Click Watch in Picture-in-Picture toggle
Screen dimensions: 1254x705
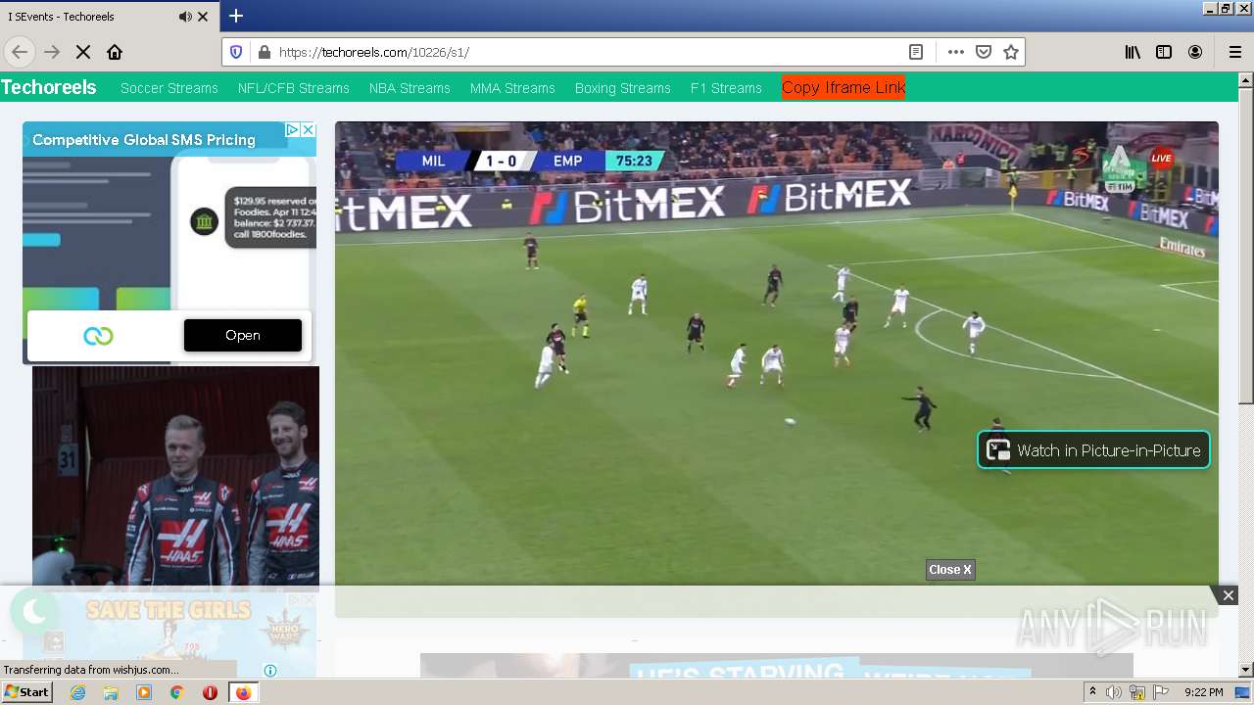[x=1094, y=450]
